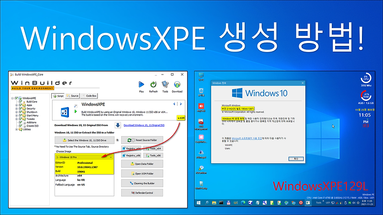Screen dimensions: 383x215
Task: Toggle the Shutdown checkbox in tree
Action: [21, 112]
